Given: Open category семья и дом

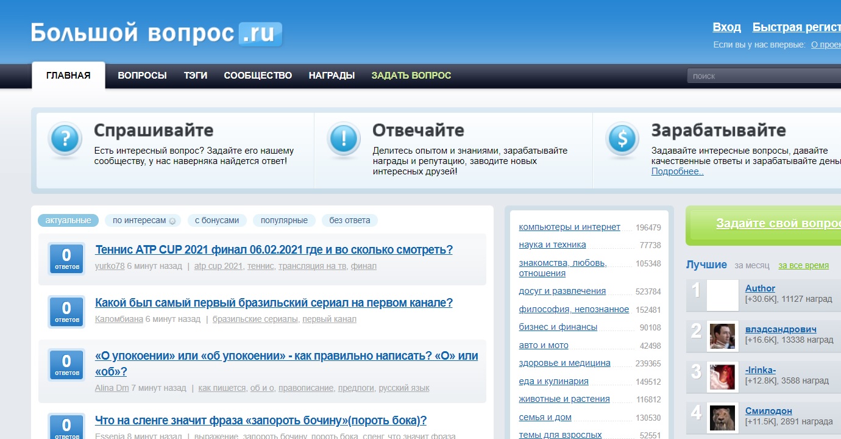Looking at the screenshot, I should pos(545,417).
